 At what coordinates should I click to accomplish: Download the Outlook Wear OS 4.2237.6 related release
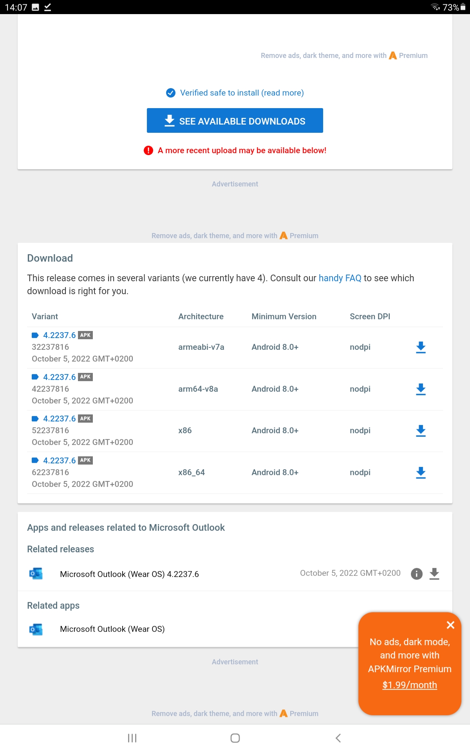point(434,574)
